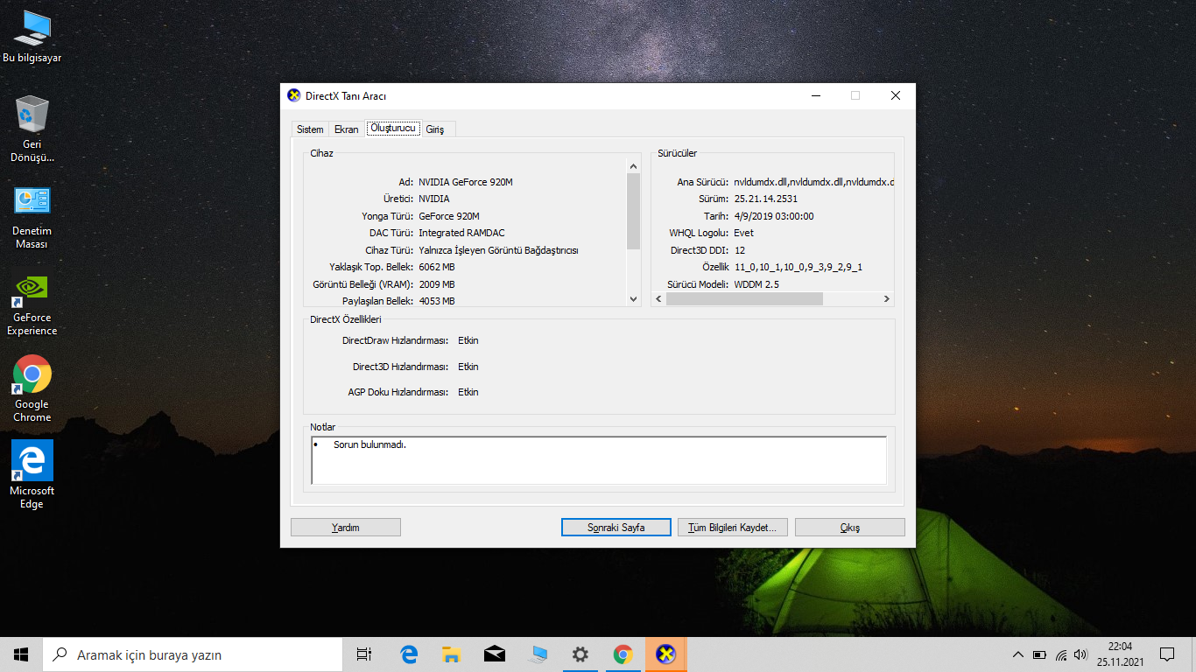1196x672 pixels.
Task: Click the Sürücüler scroll-right arrow
Action: tap(887, 299)
